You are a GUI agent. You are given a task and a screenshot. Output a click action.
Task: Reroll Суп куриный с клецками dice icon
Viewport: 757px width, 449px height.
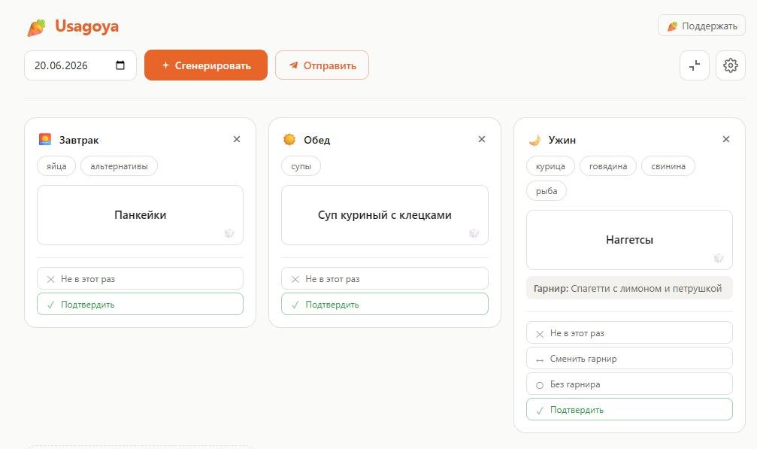474,234
